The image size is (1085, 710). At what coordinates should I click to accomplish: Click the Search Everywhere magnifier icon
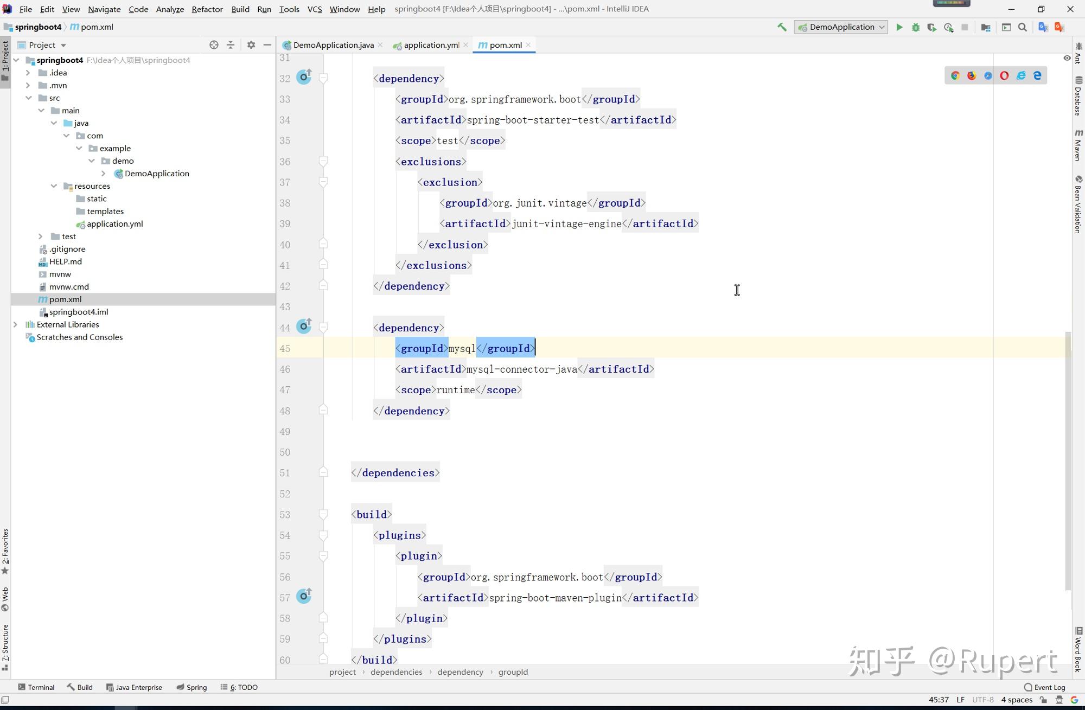click(1023, 27)
